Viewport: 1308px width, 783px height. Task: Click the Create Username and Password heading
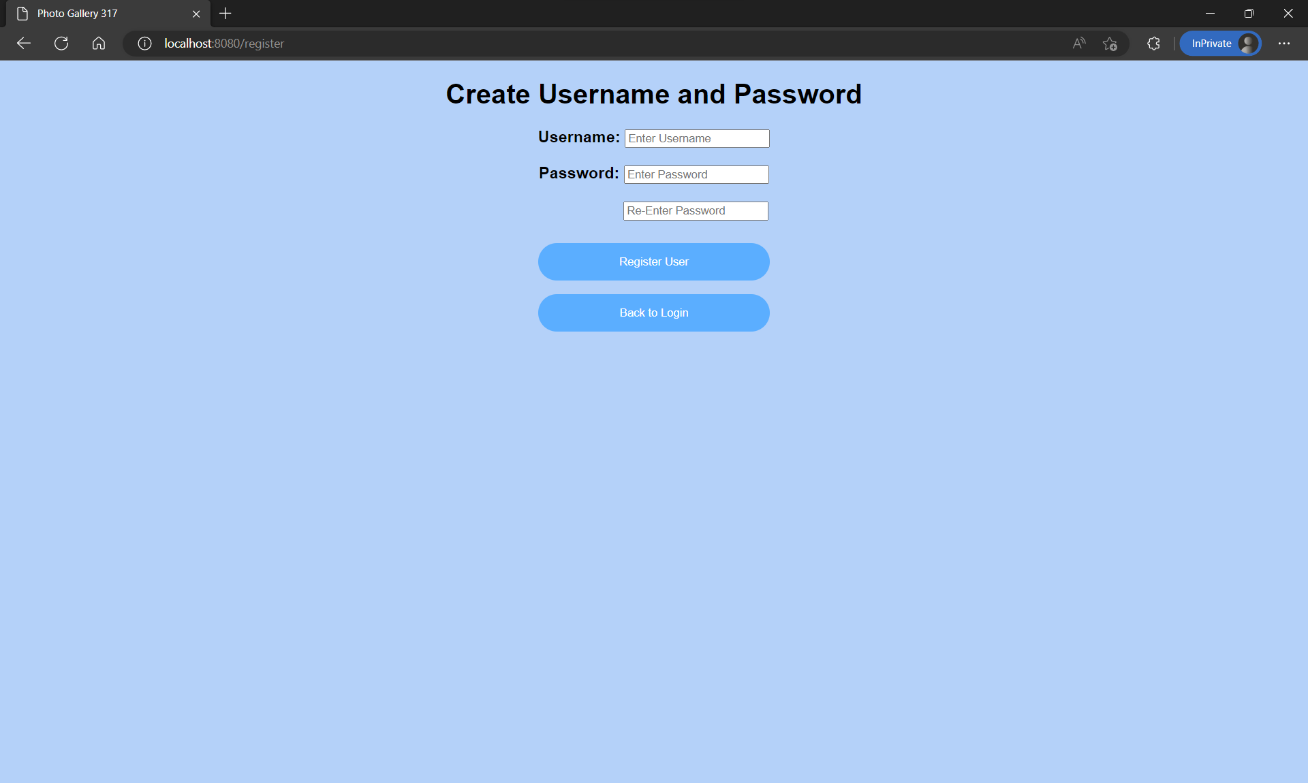pyautogui.click(x=653, y=95)
